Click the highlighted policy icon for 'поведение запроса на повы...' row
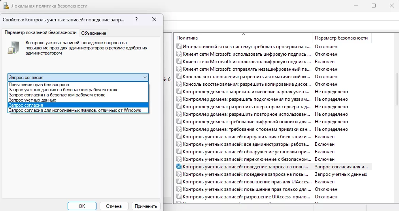Viewport: 399px width, 211px height. point(178,167)
